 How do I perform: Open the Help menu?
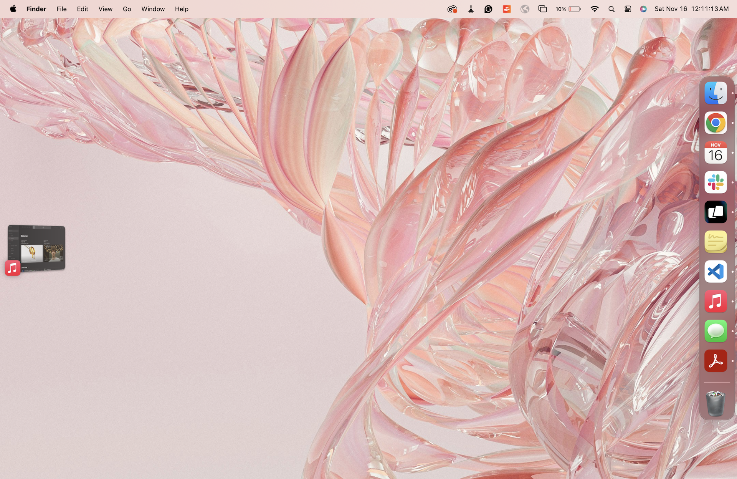tap(182, 9)
